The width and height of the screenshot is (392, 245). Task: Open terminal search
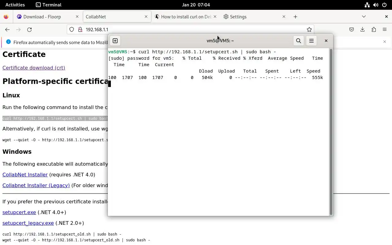coord(299,41)
